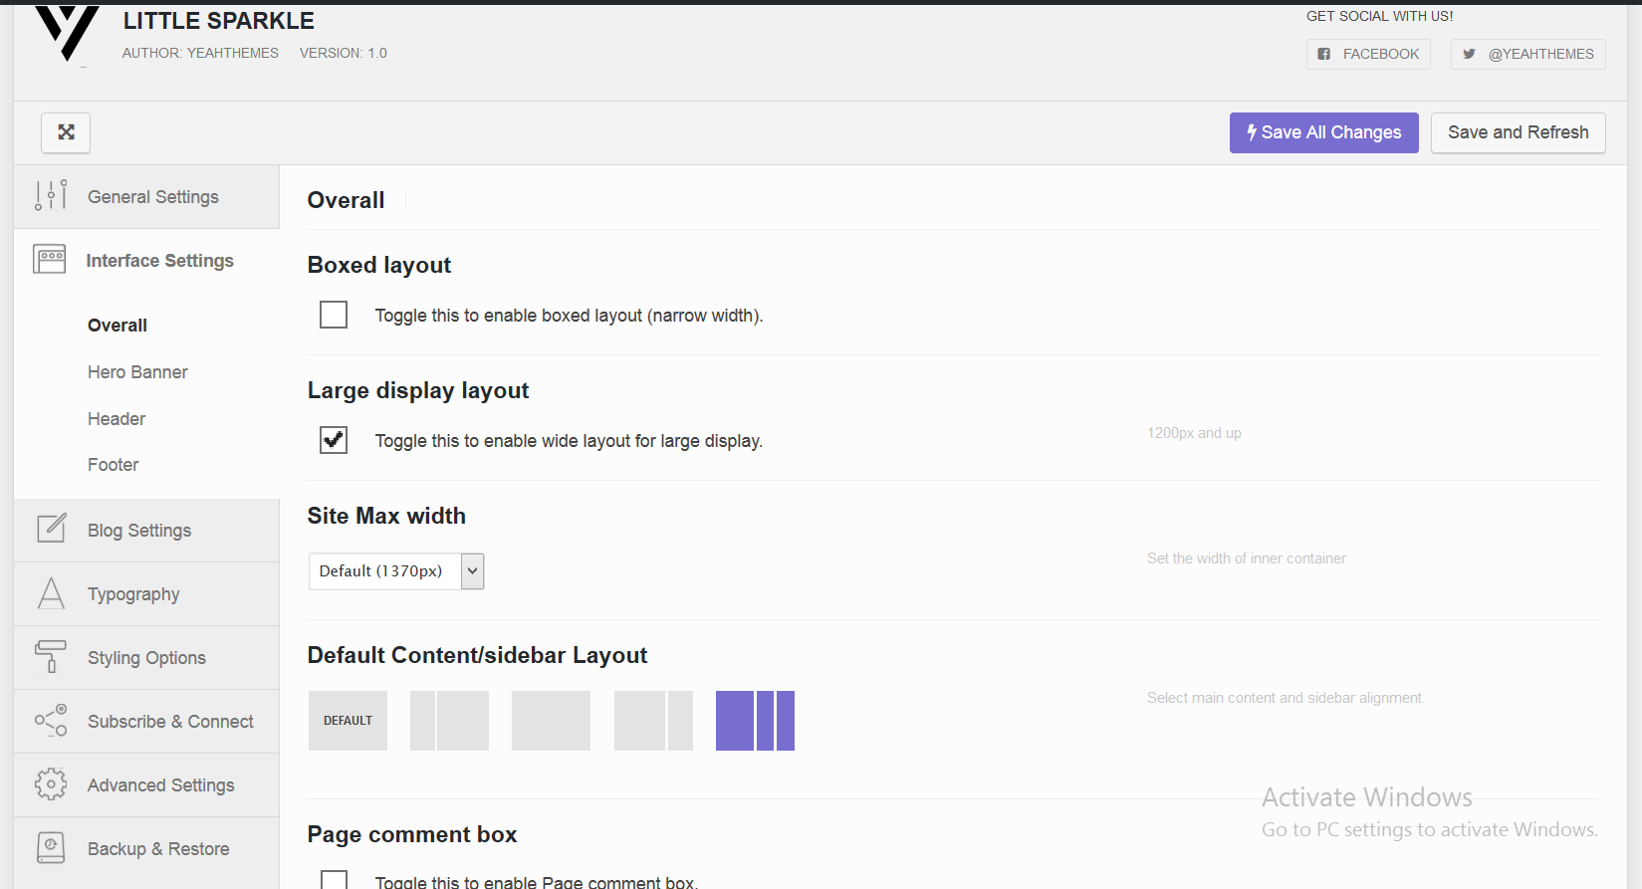The image size is (1642, 889).
Task: Select the Footer submenu item
Action: point(113,465)
